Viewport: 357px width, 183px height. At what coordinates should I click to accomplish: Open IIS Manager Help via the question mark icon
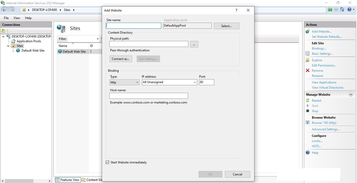[349, 9]
